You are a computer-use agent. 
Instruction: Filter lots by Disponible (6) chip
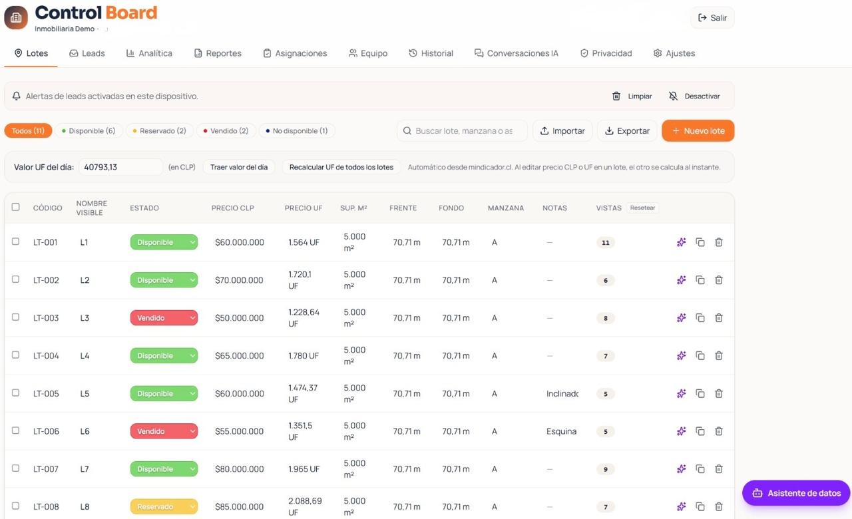click(x=88, y=131)
